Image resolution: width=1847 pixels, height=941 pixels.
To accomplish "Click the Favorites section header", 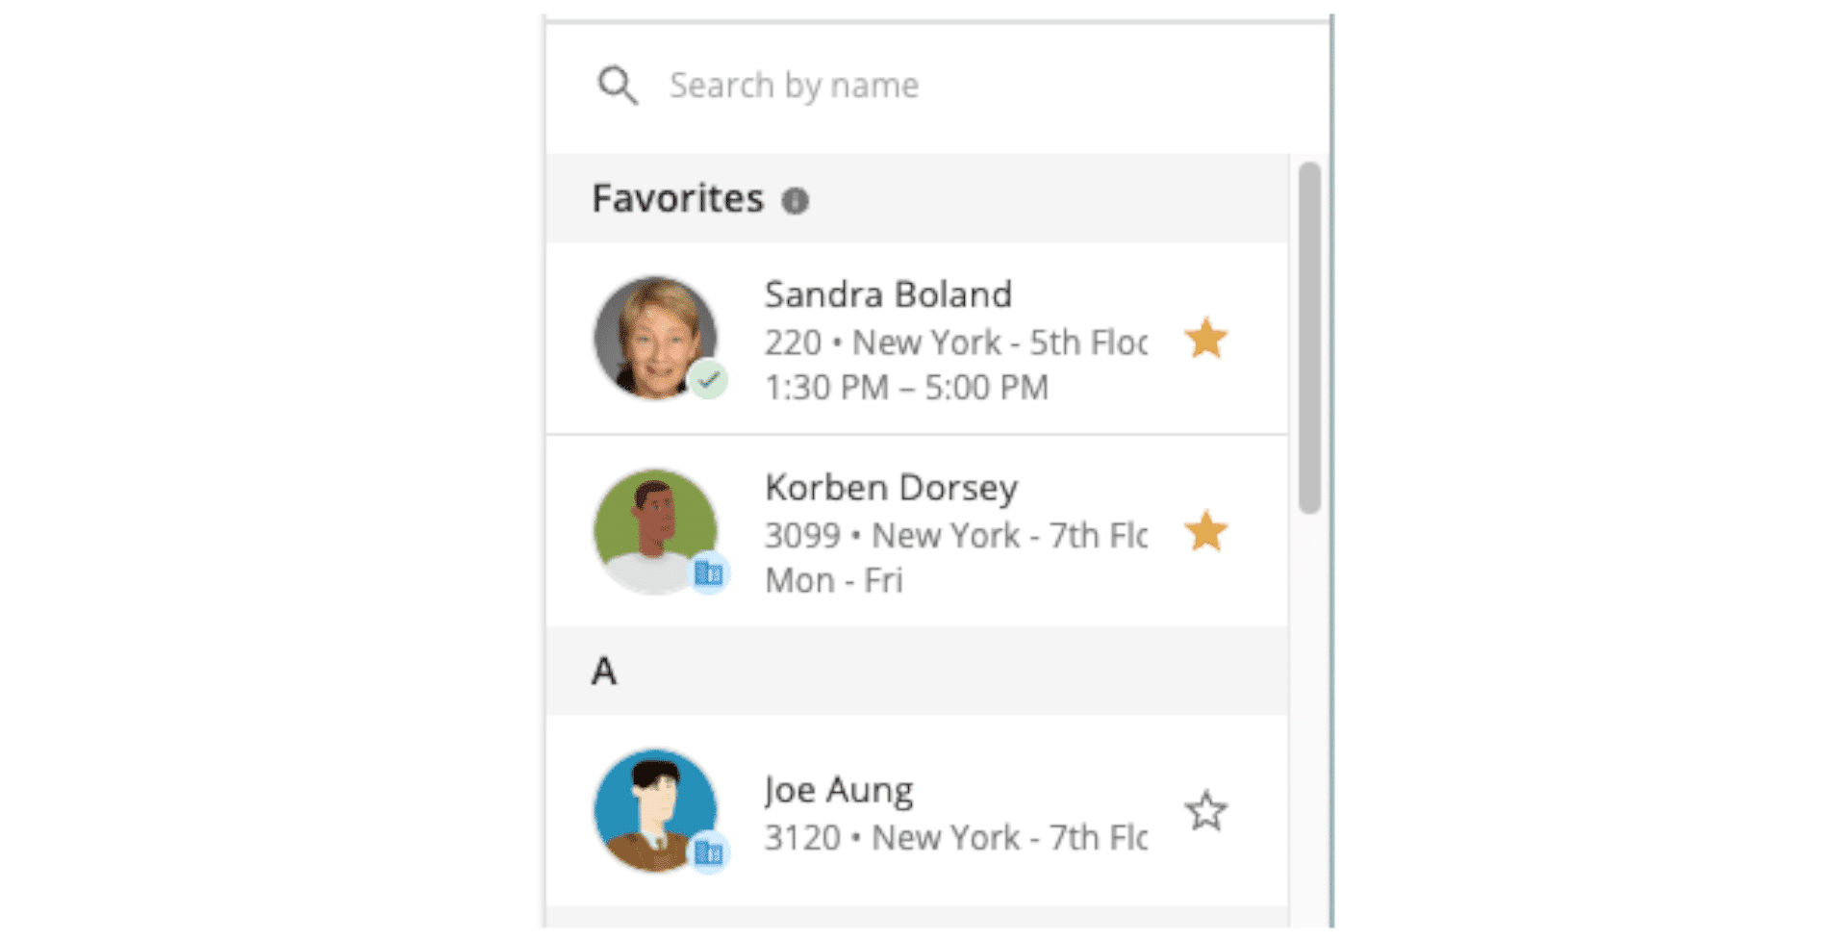I will [677, 199].
